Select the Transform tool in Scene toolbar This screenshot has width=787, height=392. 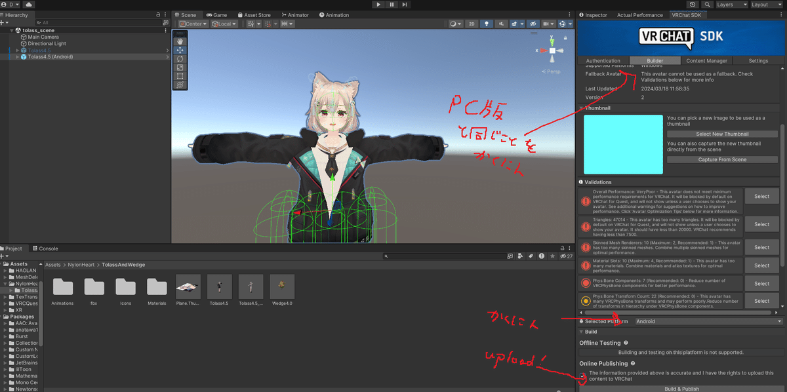pos(180,85)
